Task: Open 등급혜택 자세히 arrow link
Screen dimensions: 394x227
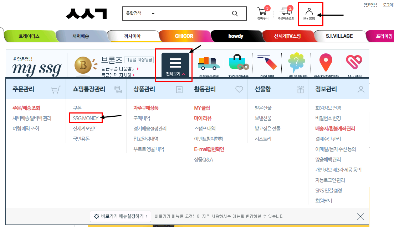Action: pyautogui.click(x=118, y=75)
